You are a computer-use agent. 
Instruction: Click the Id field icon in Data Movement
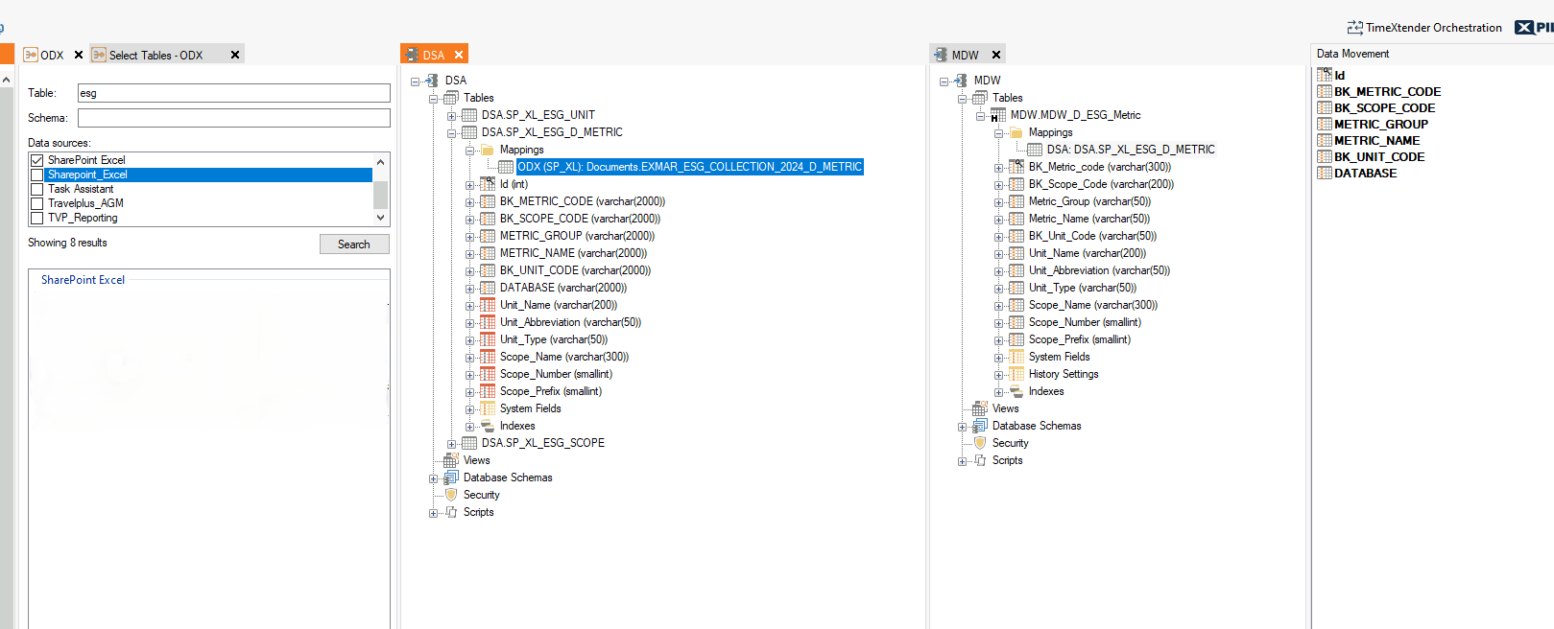pos(1325,75)
